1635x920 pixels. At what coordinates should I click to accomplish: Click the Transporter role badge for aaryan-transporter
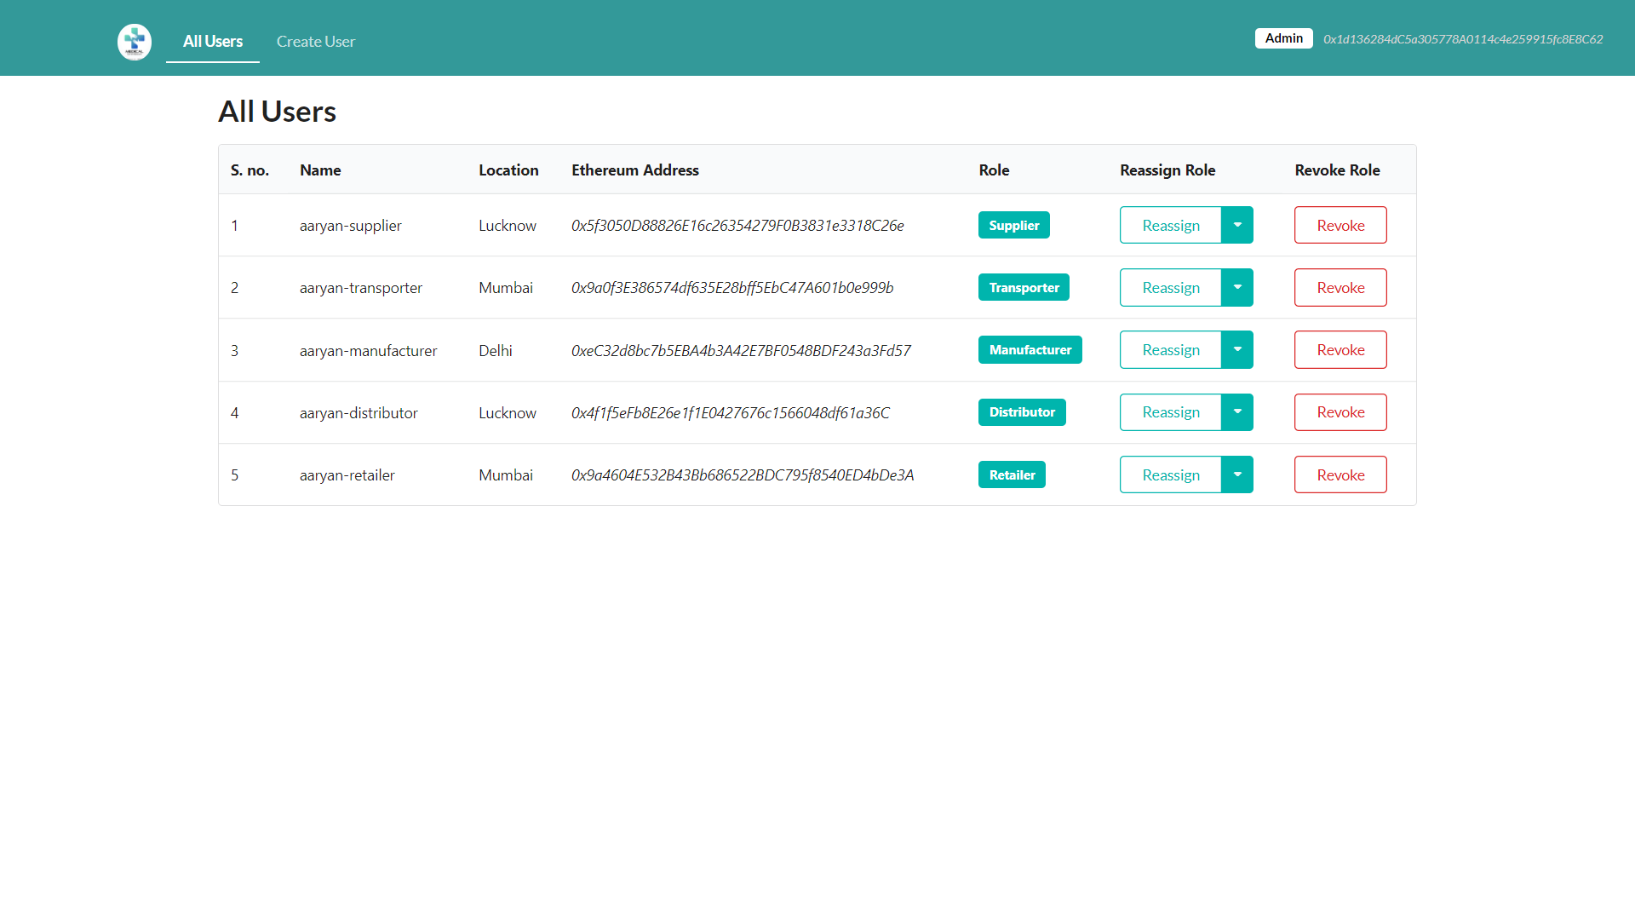(1024, 288)
